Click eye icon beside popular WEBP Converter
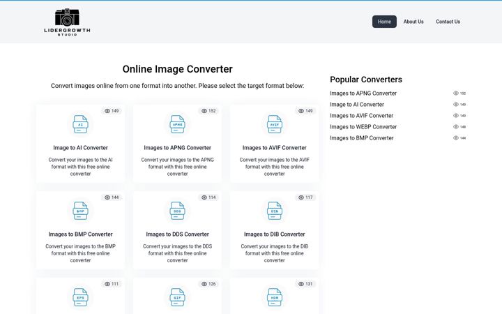 coord(456,127)
